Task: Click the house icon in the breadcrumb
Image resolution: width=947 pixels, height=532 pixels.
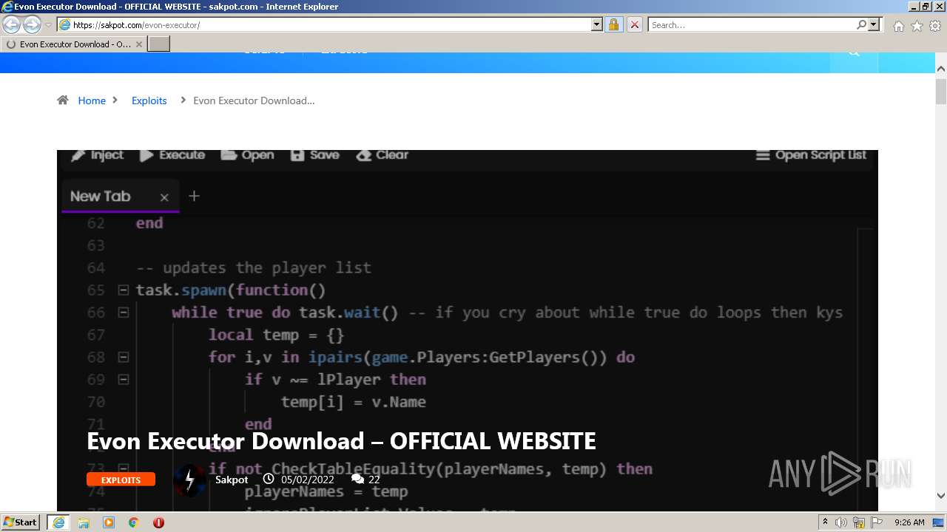Action: click(63, 100)
